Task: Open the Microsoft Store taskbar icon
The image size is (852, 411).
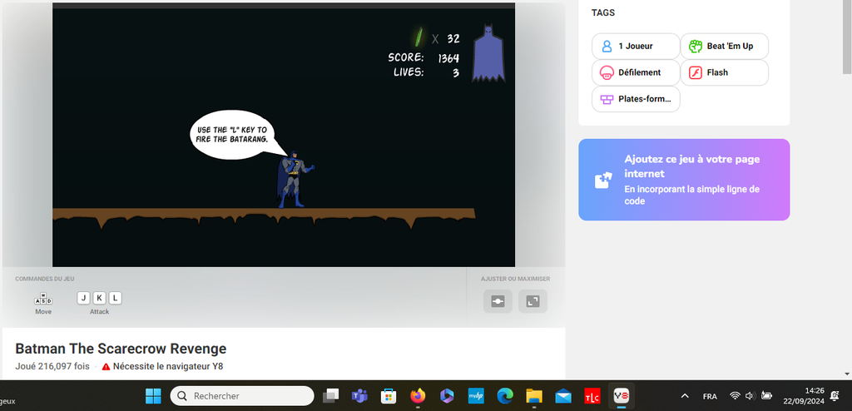Action: [388, 396]
